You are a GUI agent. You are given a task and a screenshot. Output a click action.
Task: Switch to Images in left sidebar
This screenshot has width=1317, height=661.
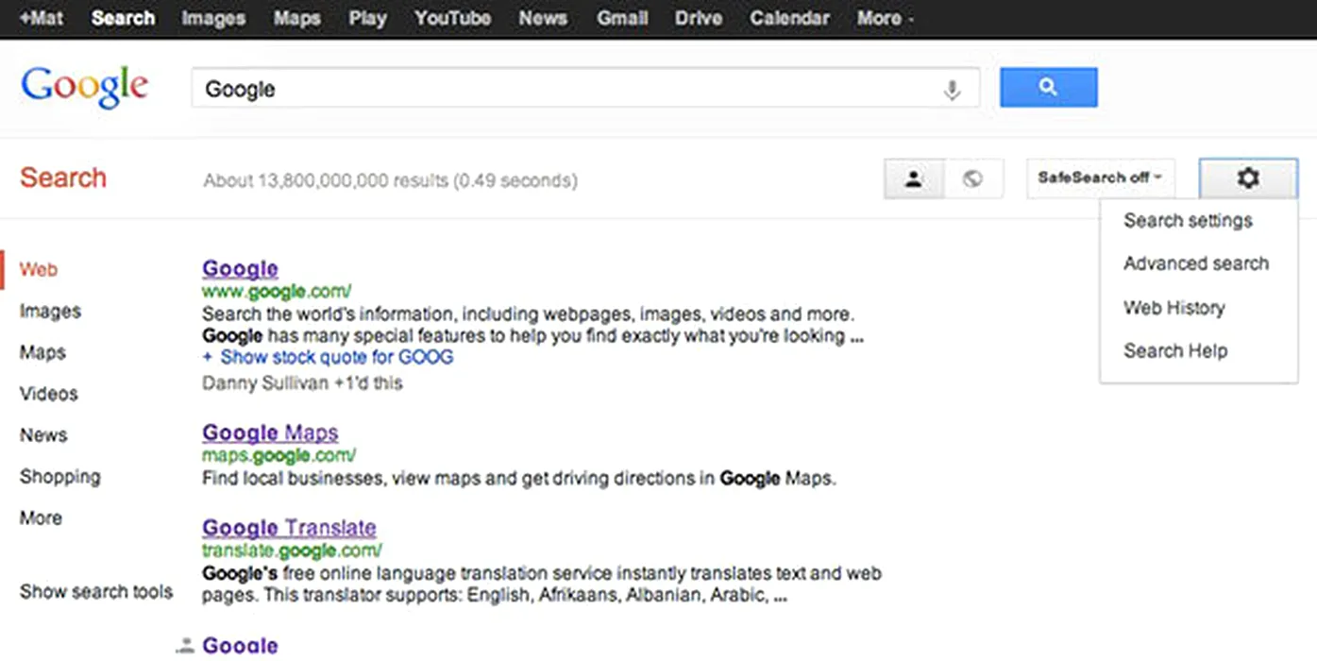(x=50, y=311)
